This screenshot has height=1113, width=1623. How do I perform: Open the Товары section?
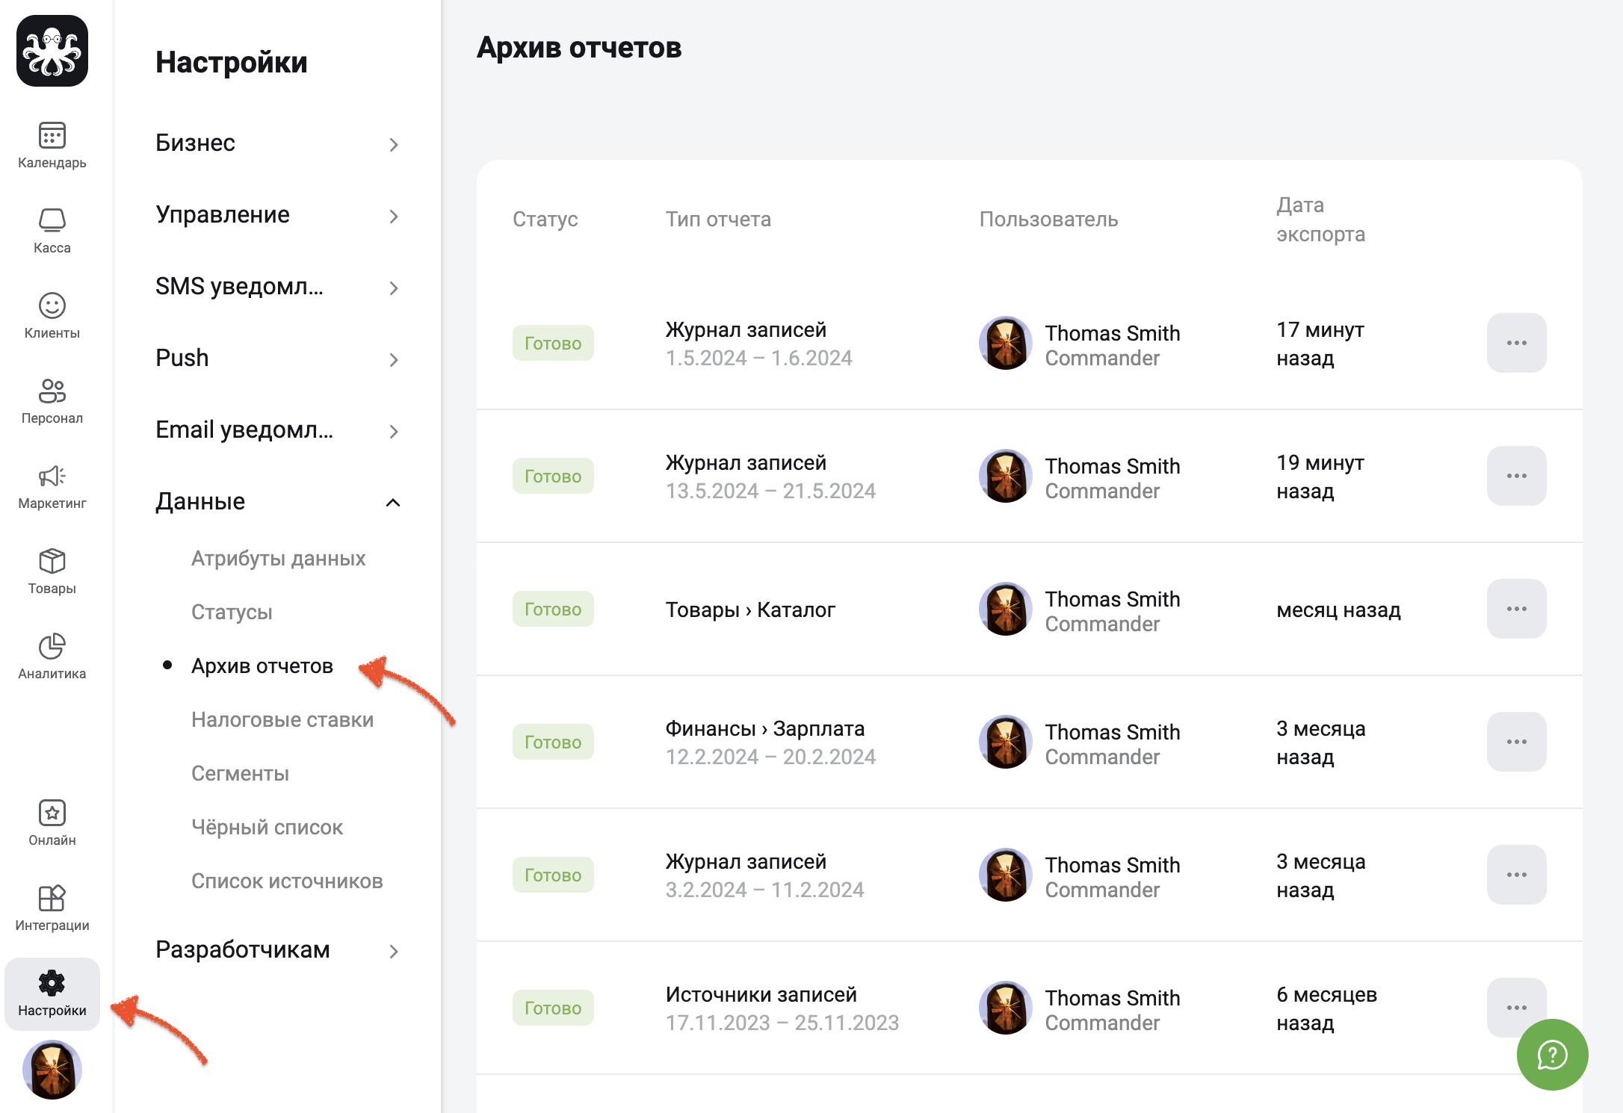tap(52, 571)
